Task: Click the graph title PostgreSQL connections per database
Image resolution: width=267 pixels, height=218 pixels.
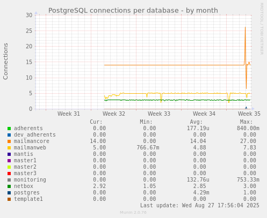Action: click(x=133, y=11)
